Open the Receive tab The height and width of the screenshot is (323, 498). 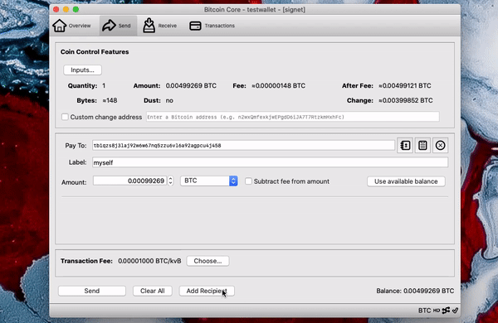click(x=159, y=26)
